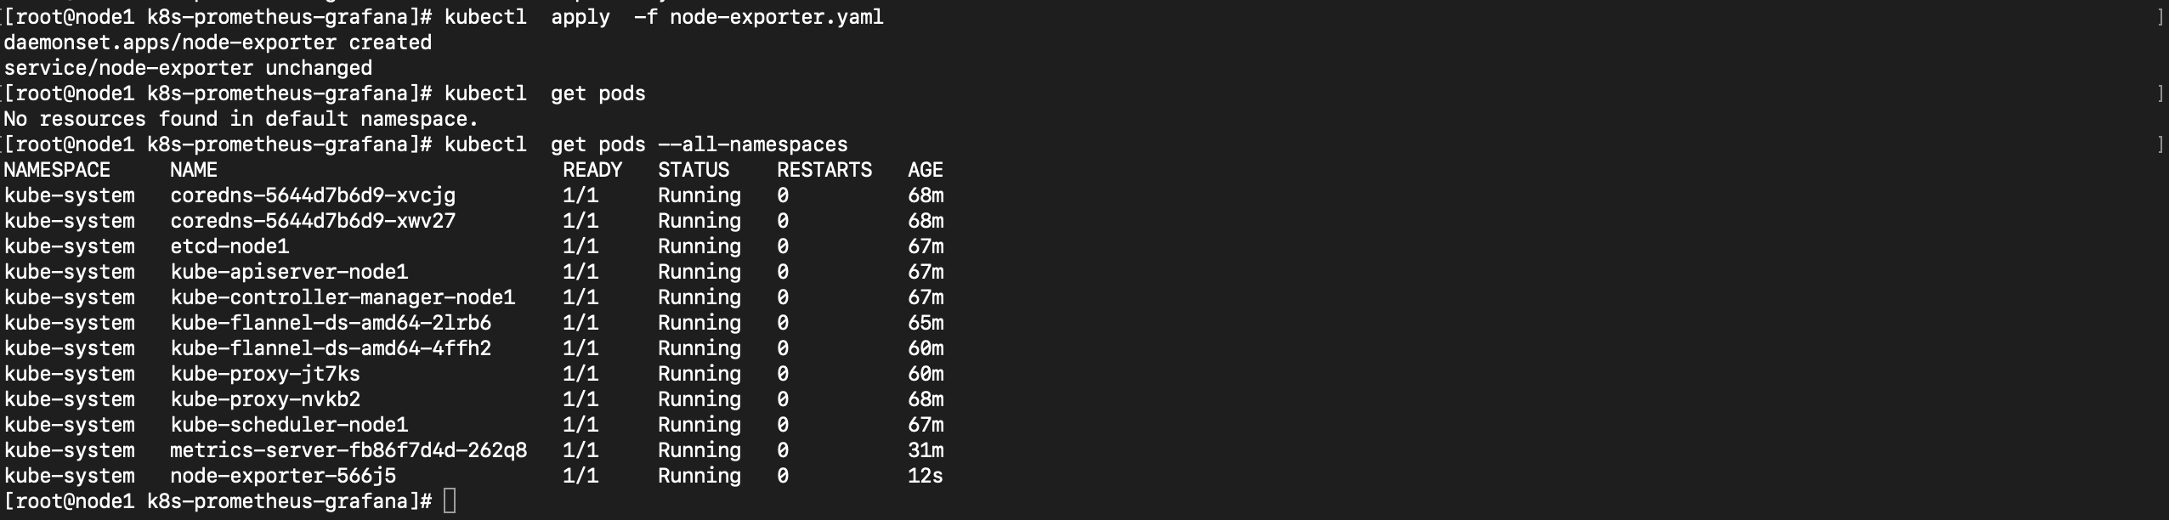Click the NAMESPACE column header
This screenshot has height=520, width=2169.
click(57, 170)
